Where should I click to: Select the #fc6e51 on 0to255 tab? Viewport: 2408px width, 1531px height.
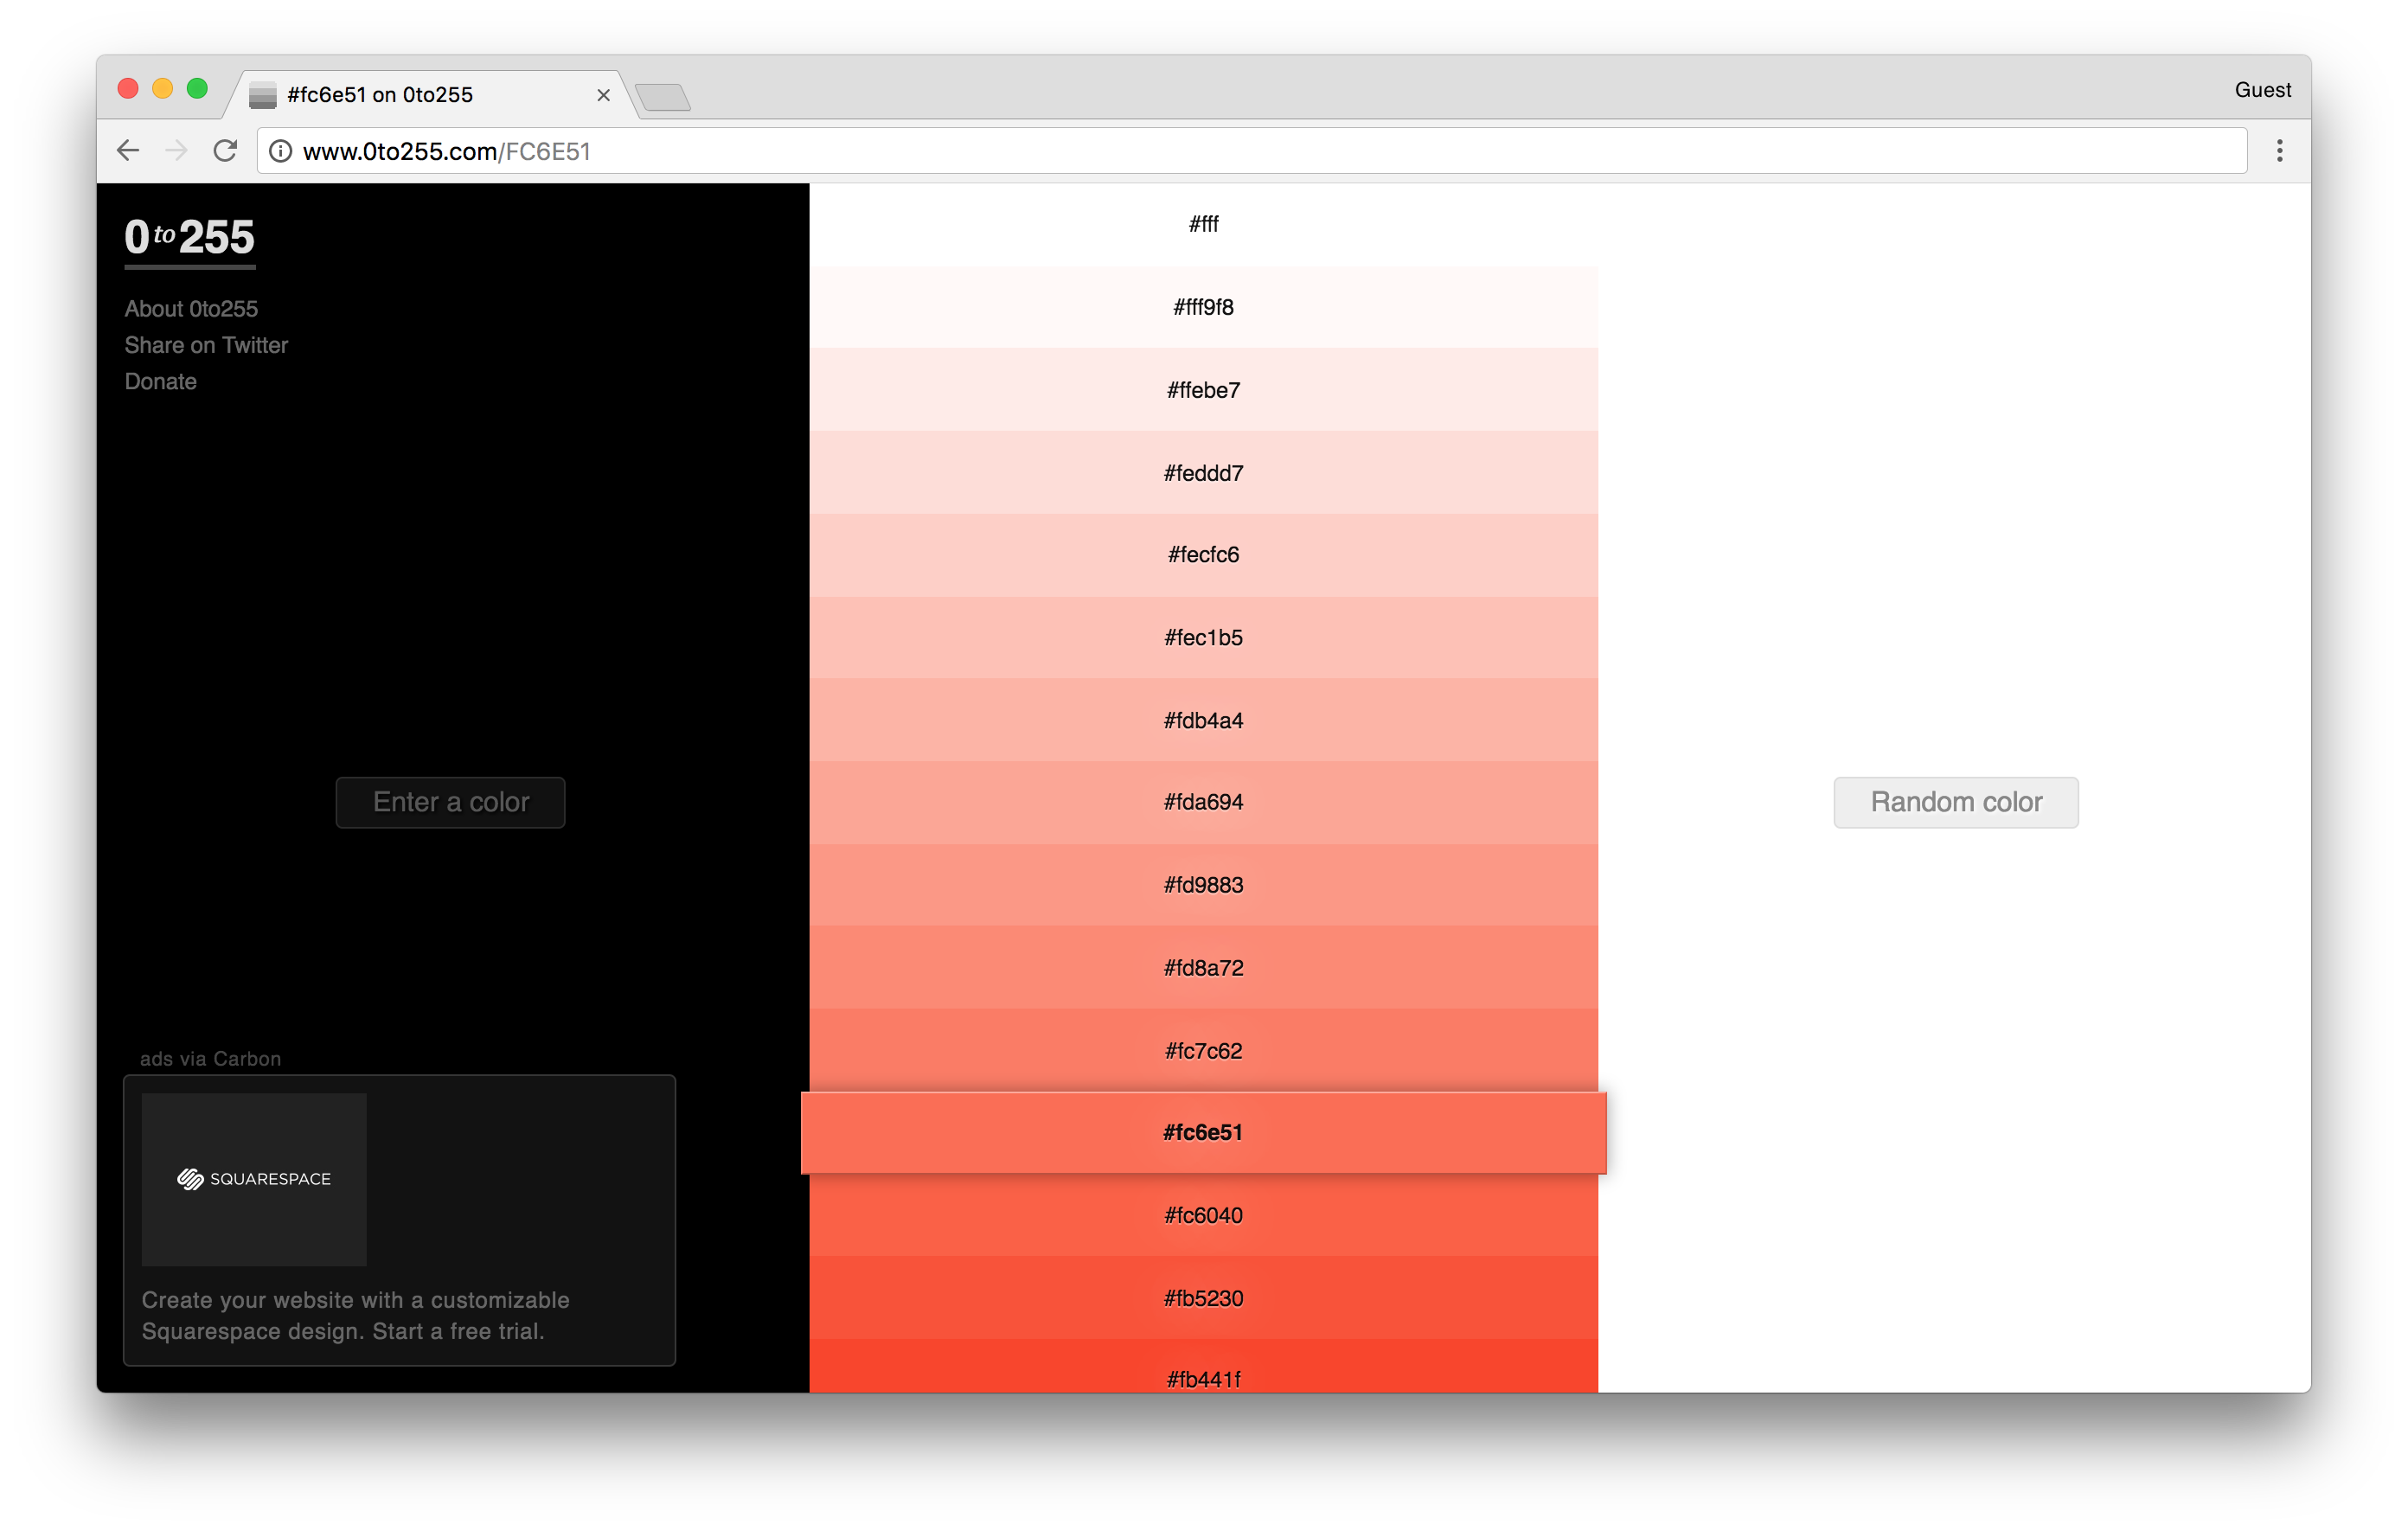[430, 95]
